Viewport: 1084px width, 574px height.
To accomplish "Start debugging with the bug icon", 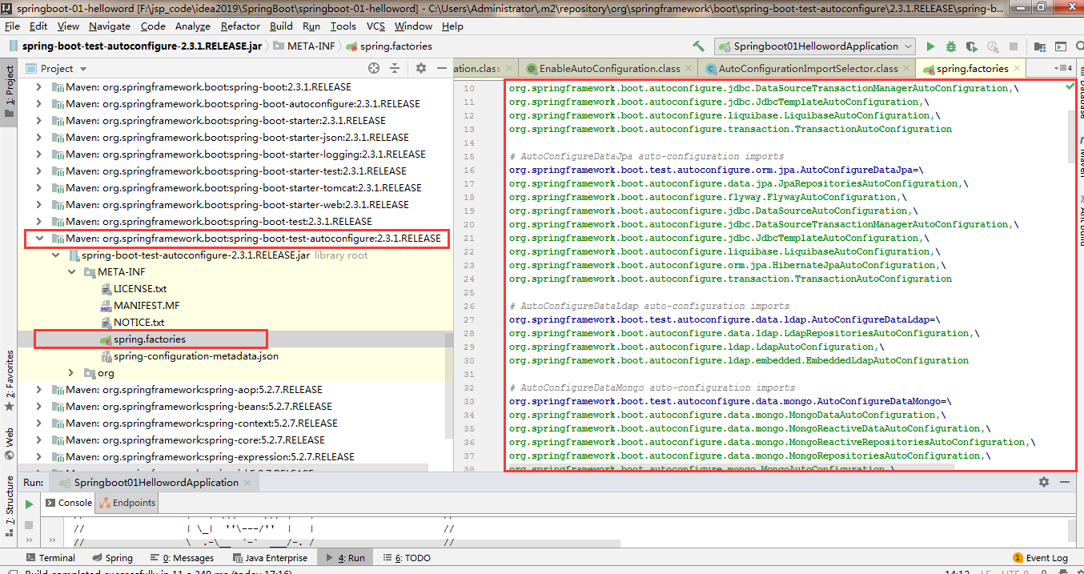I will point(951,46).
